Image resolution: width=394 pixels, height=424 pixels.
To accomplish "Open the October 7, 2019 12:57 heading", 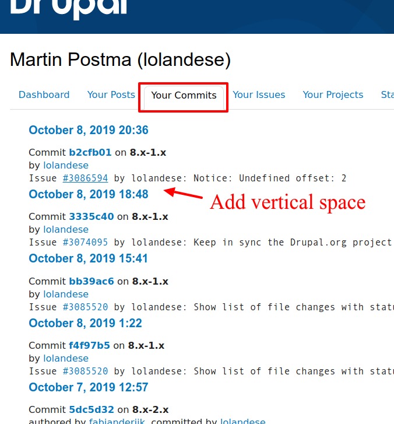I will point(89,387).
